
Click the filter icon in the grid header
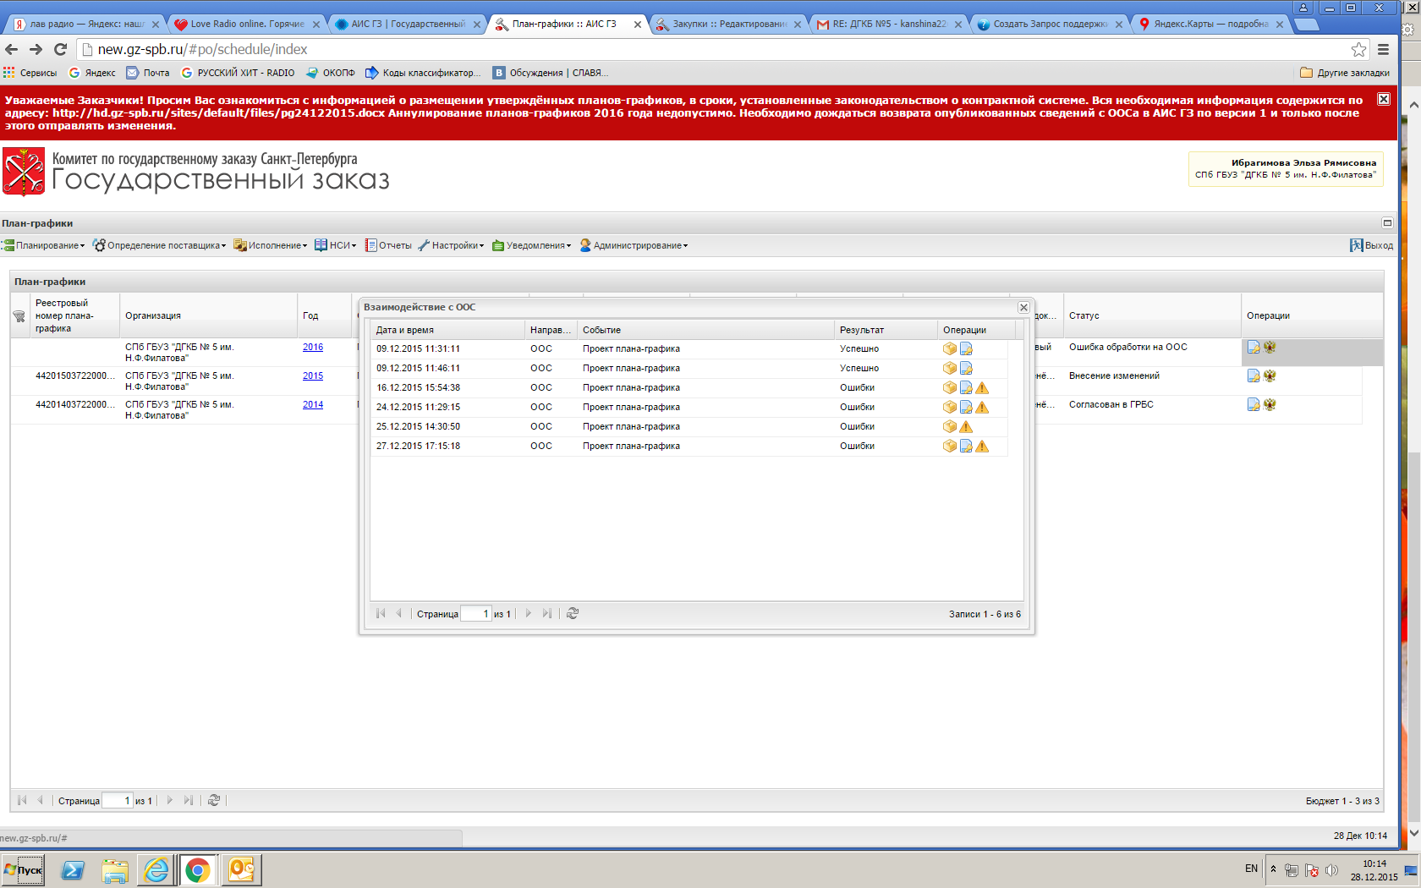[x=19, y=316]
